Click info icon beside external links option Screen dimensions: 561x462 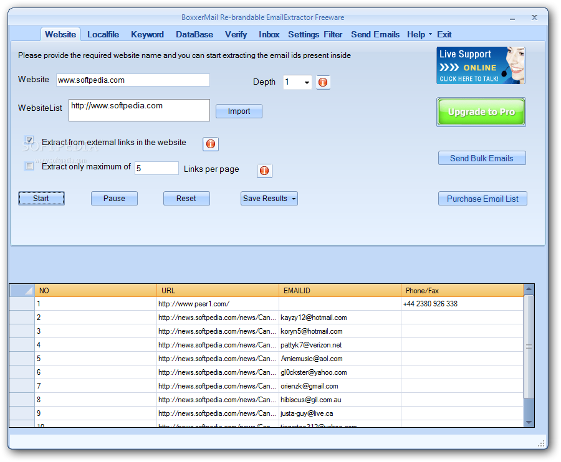click(211, 144)
